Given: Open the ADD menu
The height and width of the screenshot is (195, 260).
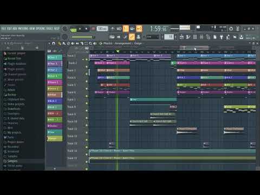Looking at the screenshot, I should pos(15,29).
